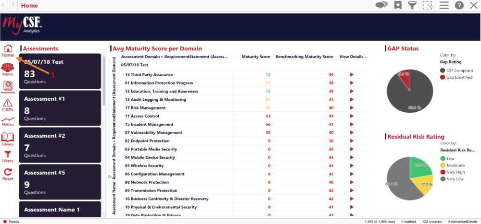Viewport: 481px width, 224px height.
Task: Open the filter funnel icon in top bar
Action: (x=412, y=5)
